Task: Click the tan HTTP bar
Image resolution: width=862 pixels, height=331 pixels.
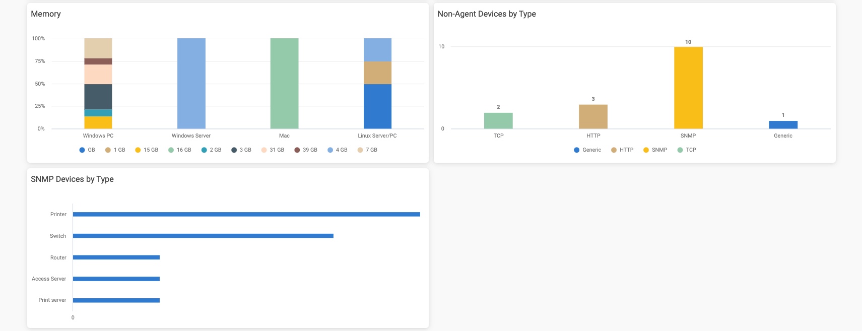Action: click(x=593, y=116)
